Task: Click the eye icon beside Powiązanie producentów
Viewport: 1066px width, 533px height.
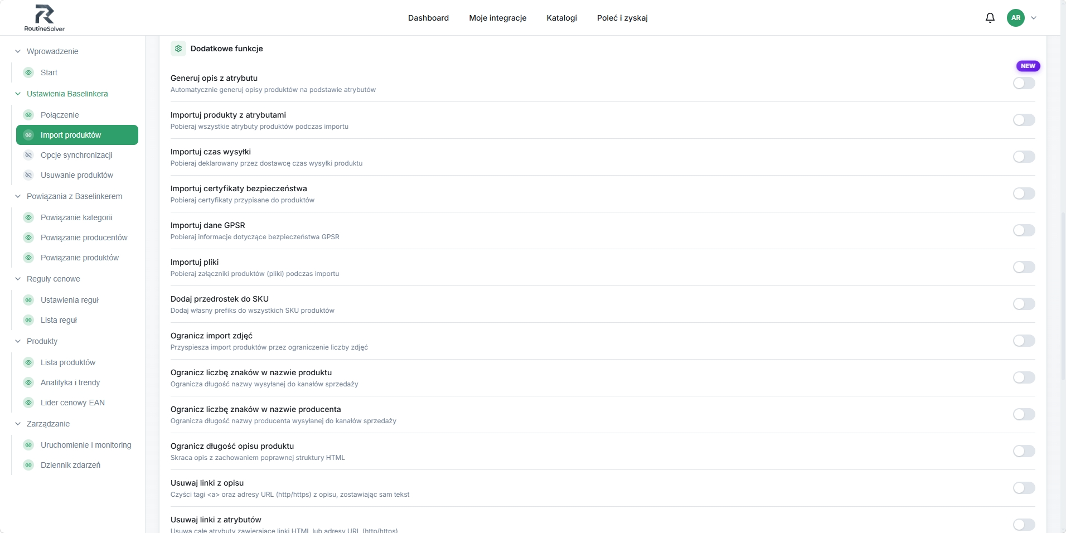Action: point(28,238)
